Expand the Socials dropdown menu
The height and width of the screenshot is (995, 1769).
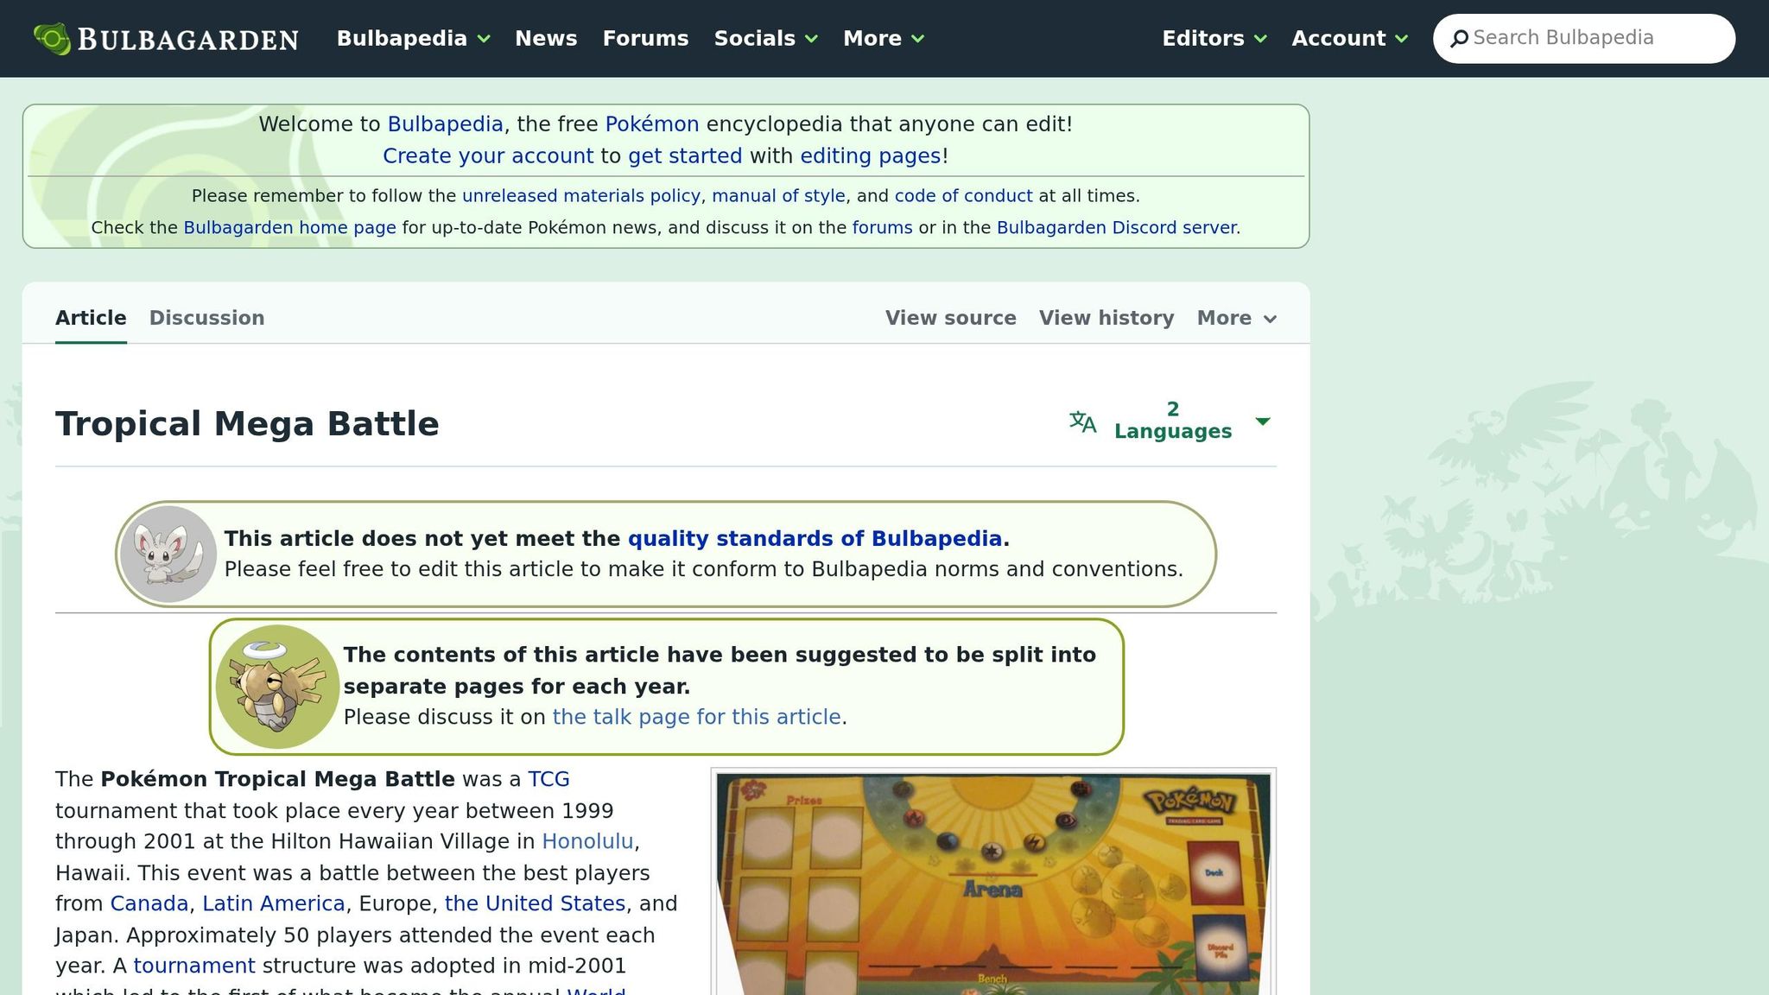765,39
